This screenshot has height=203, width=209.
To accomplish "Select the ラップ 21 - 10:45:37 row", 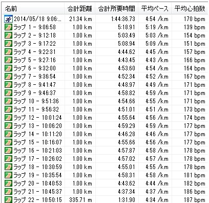I will pos(104,192).
